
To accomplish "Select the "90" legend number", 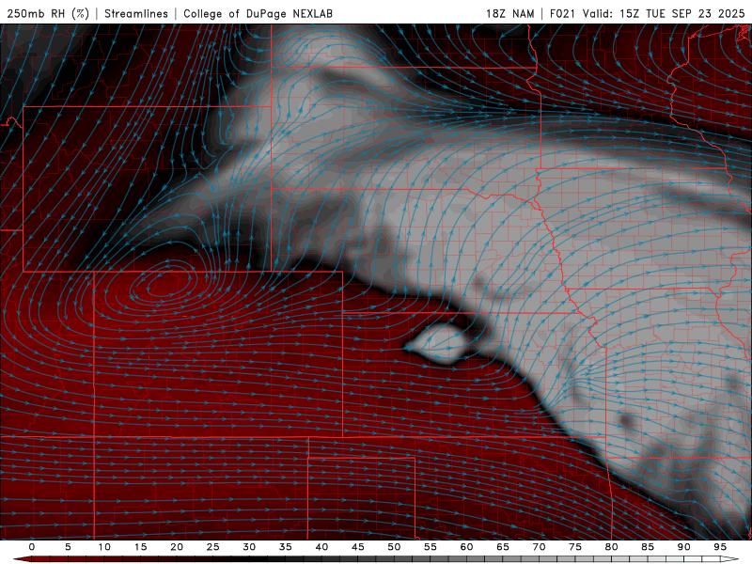I will (684, 547).
